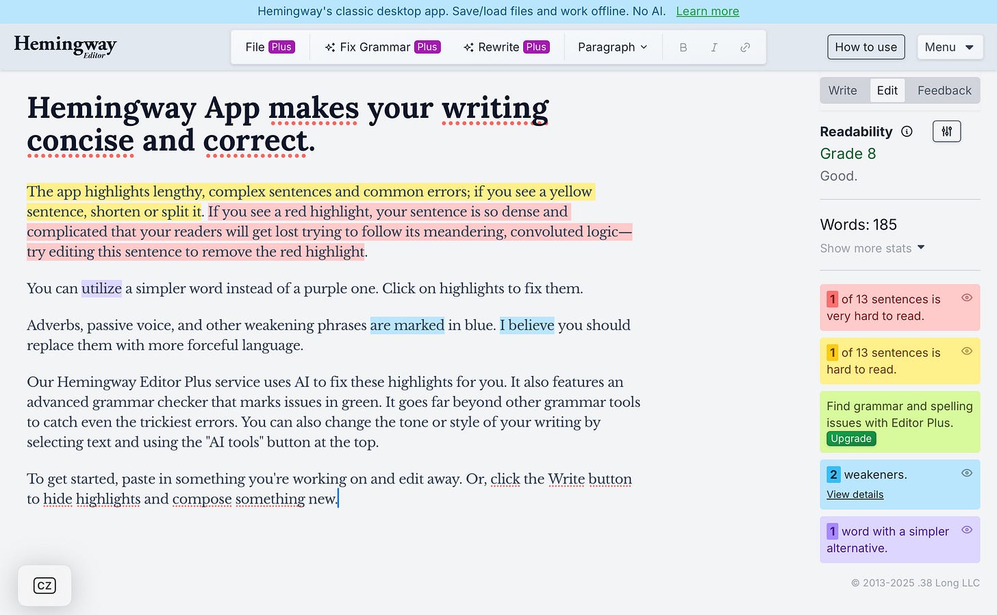
Task: Open the Menu dropdown
Action: coord(950,47)
